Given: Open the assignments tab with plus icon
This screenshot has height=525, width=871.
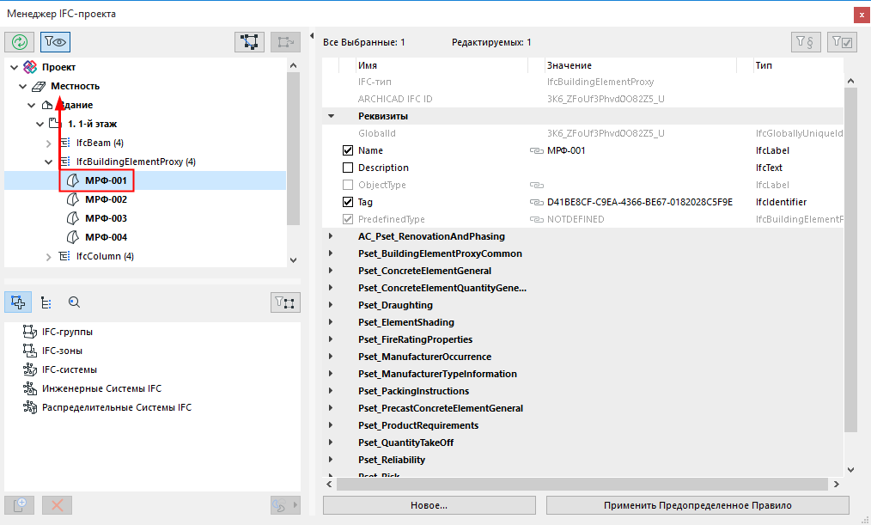Looking at the screenshot, I should tap(20, 302).
